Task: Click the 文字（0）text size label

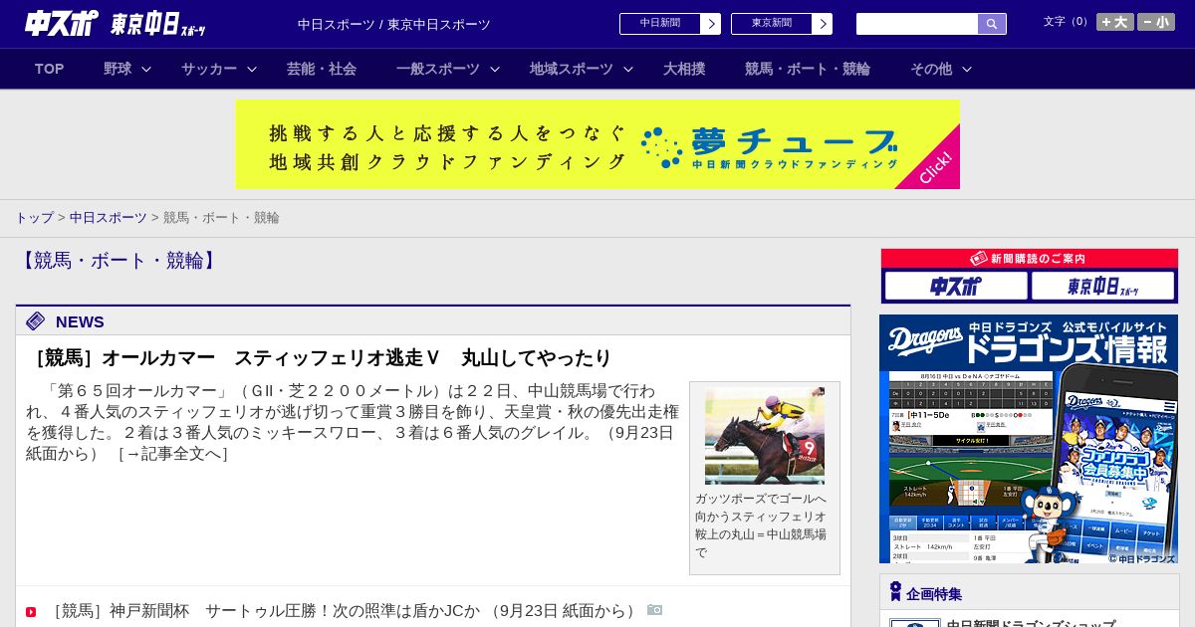Action: coord(1068,21)
